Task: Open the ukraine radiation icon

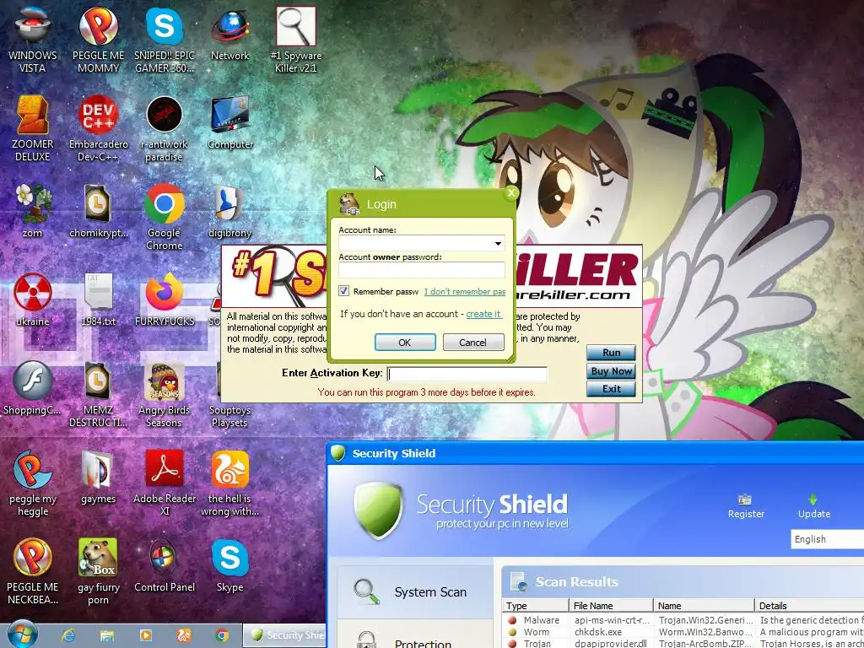Action: tap(33, 300)
